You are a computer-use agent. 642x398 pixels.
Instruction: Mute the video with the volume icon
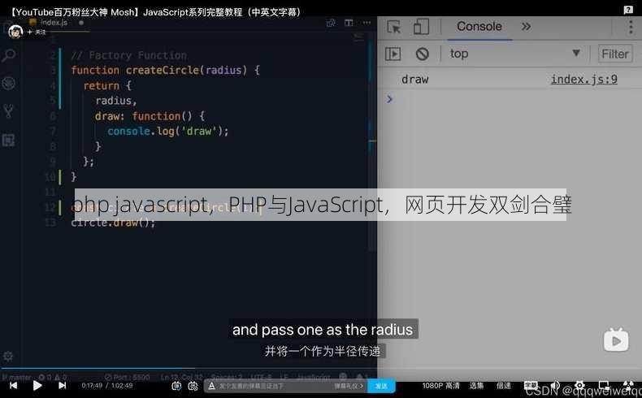tap(555, 385)
